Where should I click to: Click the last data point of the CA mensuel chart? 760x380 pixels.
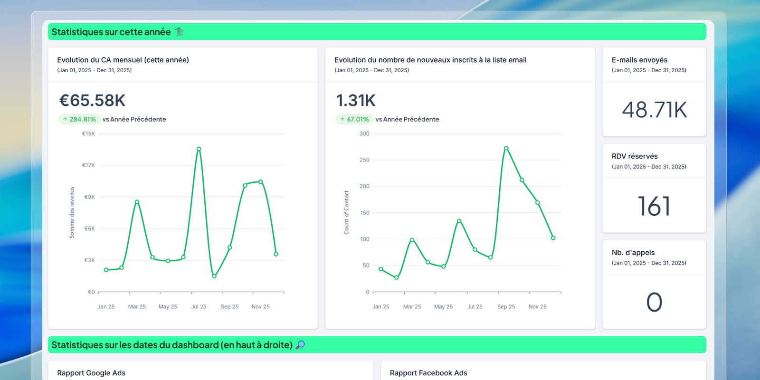(276, 254)
